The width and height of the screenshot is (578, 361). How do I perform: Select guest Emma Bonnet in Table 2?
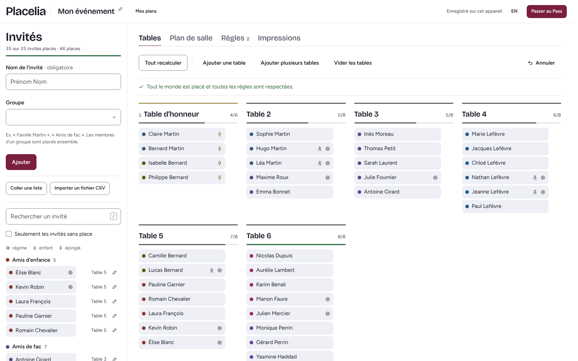(290, 192)
